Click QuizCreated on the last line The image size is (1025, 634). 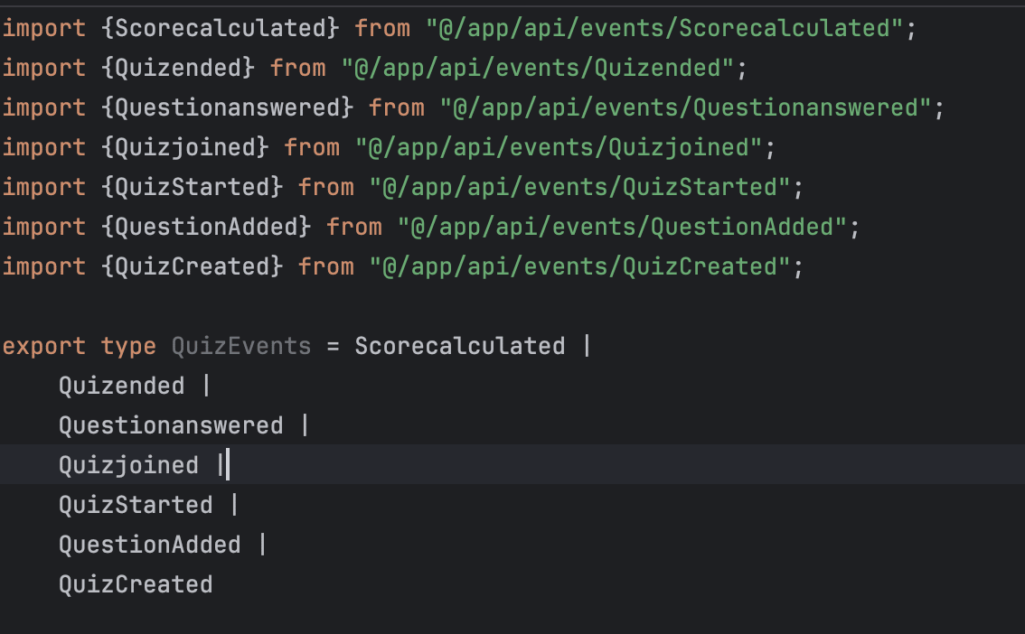coord(136,584)
